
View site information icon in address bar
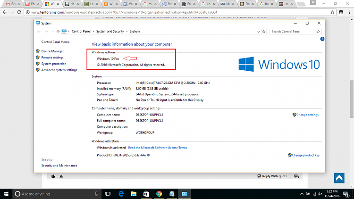pyautogui.click(x=27, y=12)
